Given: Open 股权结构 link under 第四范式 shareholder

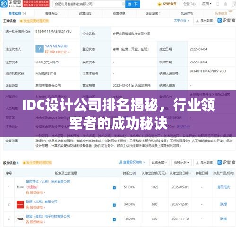Looking at the screenshot, I should 35,192.
